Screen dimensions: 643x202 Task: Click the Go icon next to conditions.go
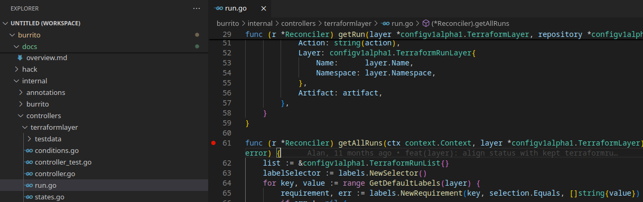point(29,150)
